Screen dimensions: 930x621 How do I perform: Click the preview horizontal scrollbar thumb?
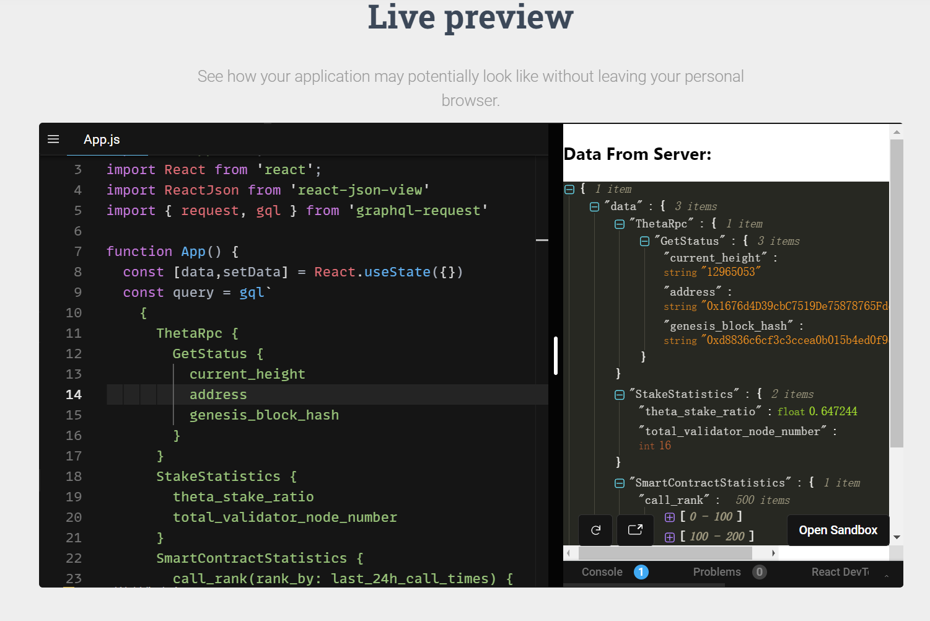tap(665, 553)
